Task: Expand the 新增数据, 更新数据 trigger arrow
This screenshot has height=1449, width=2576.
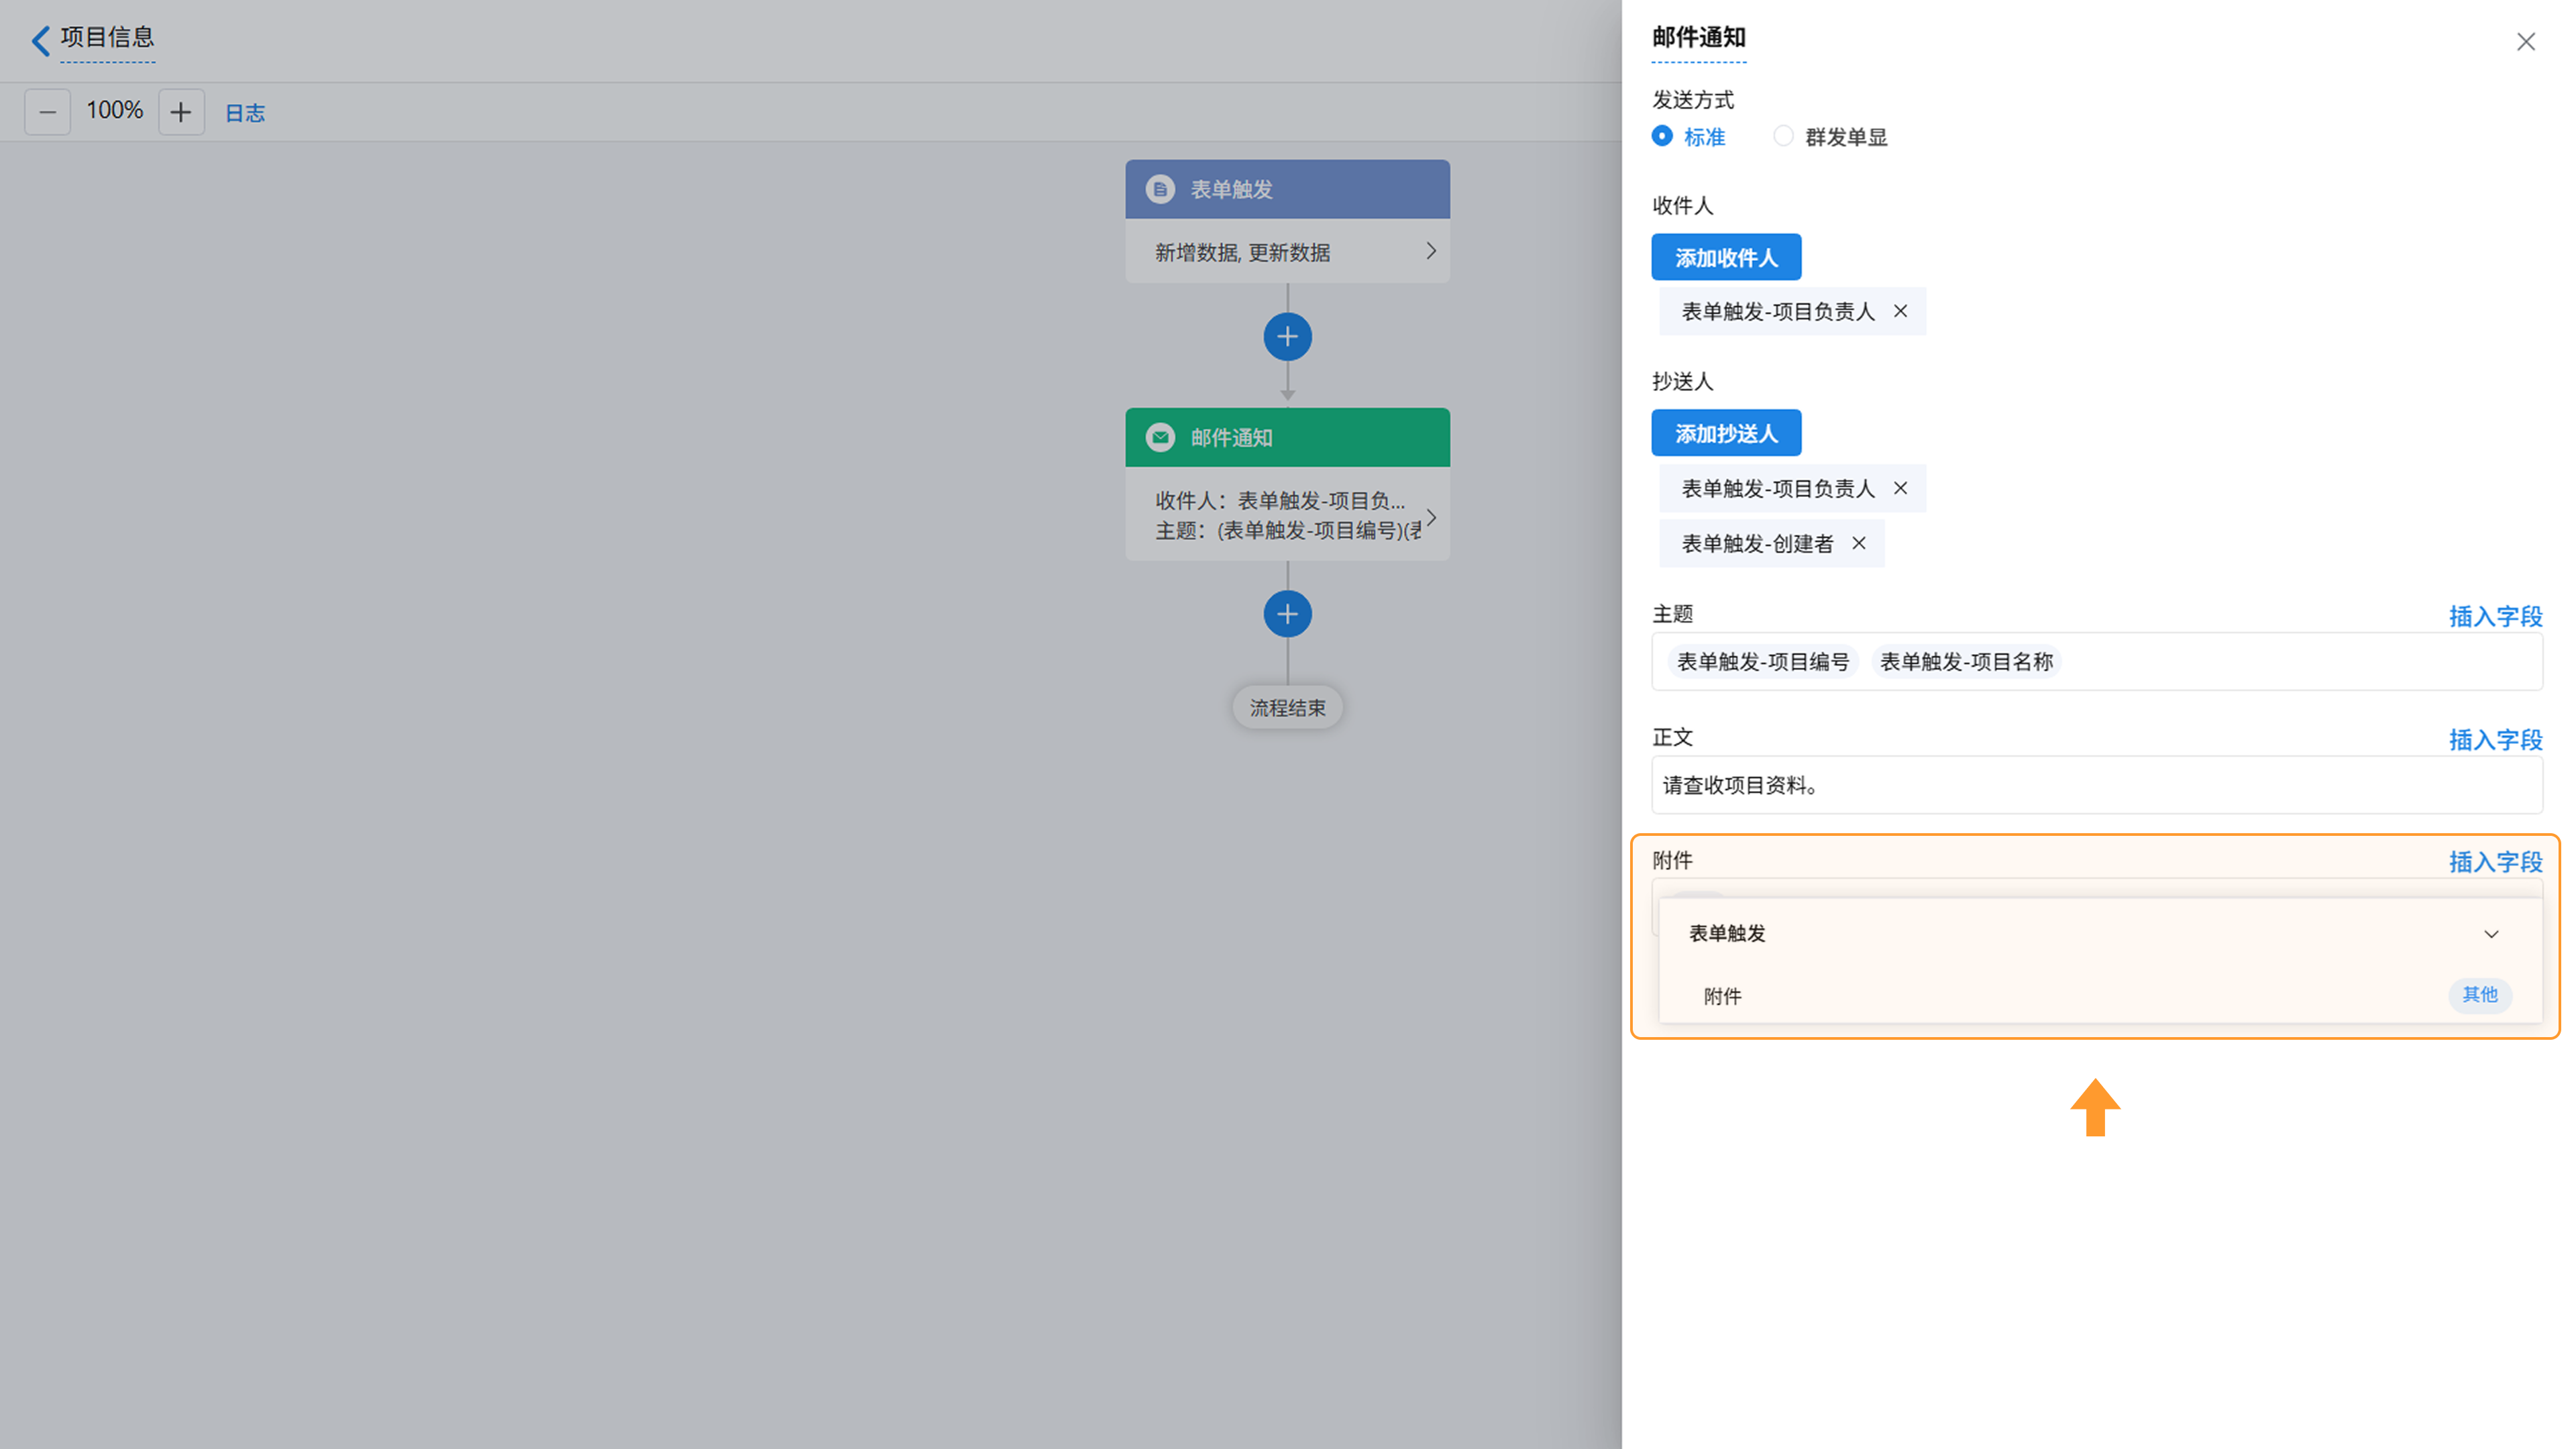Action: coord(1430,251)
